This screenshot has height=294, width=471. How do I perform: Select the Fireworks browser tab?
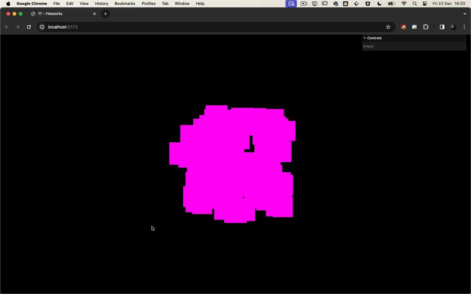tap(63, 14)
